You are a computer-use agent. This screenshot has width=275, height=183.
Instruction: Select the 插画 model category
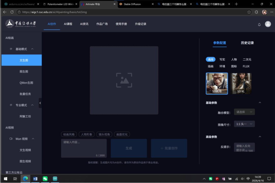(x=211, y=66)
